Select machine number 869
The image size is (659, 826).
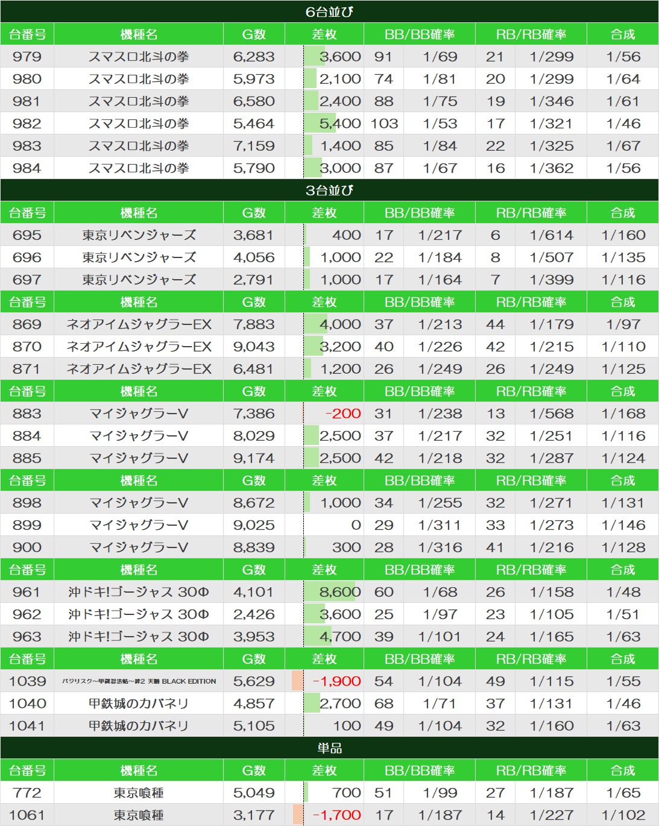tap(27, 324)
